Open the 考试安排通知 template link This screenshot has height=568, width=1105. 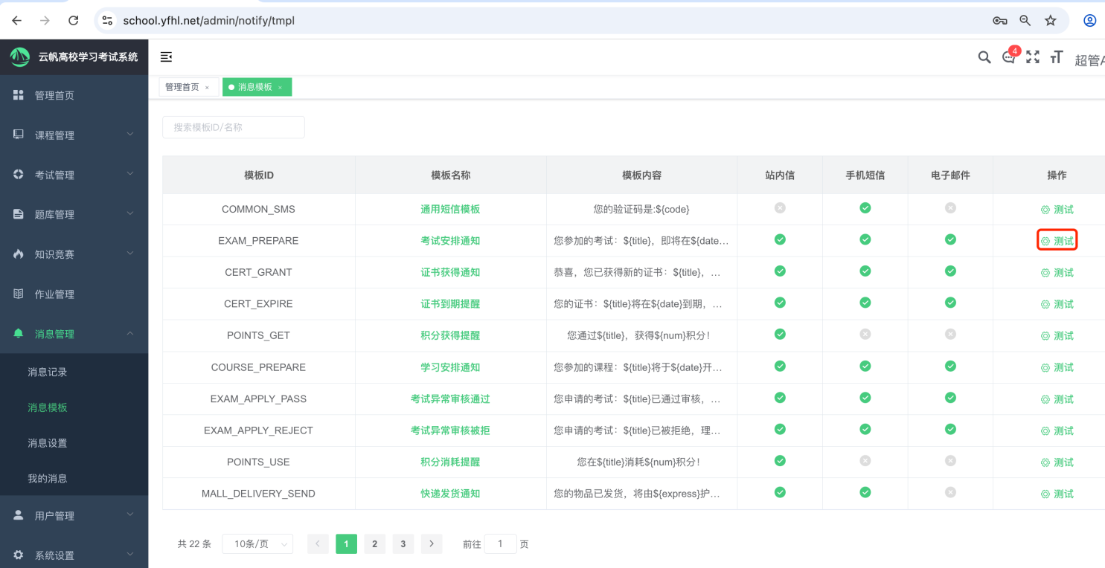pos(450,241)
